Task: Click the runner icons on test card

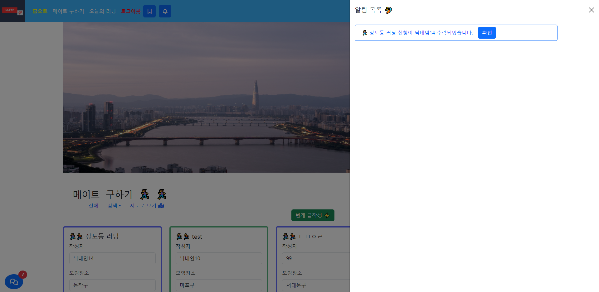Action: point(183,237)
